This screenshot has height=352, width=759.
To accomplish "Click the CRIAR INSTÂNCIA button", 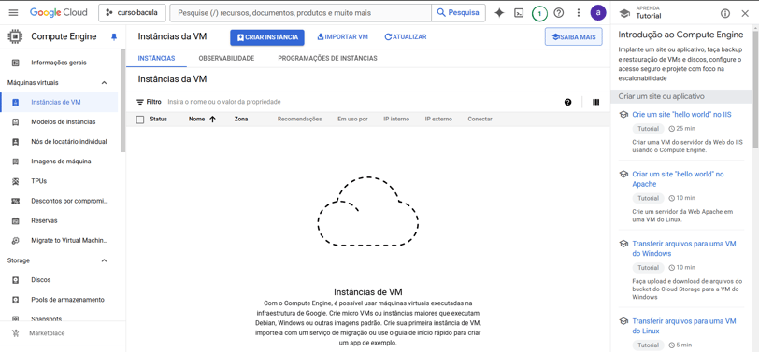I will point(267,37).
